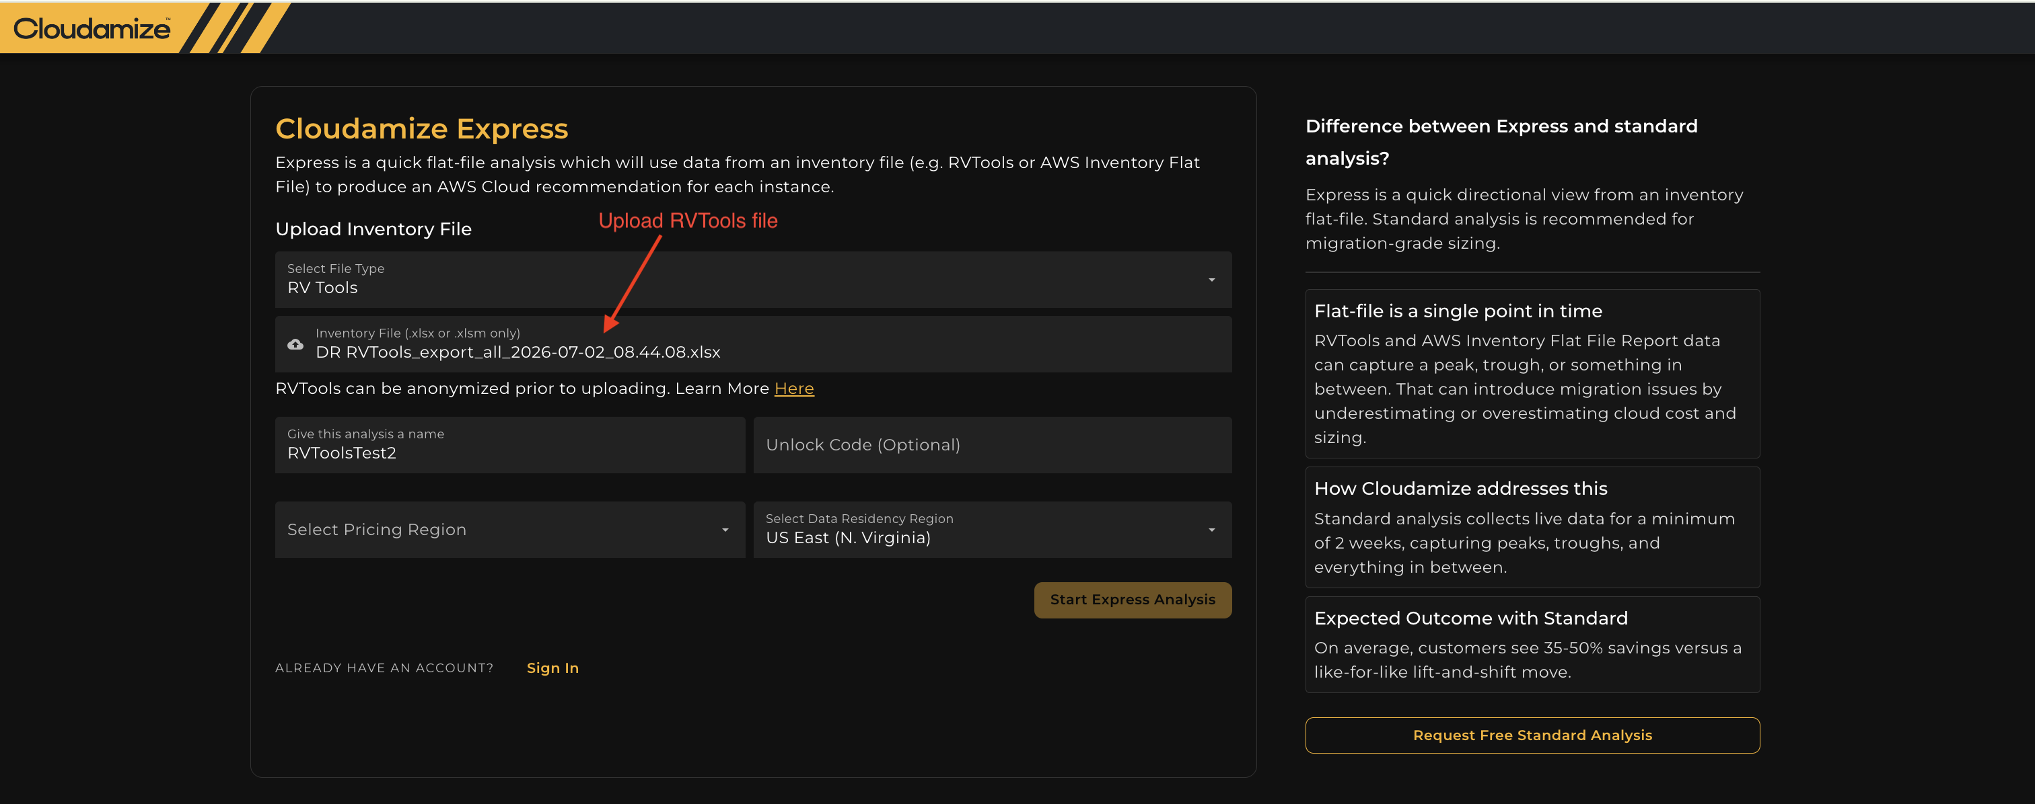Click 'How Cloudamize addresses this' heading

click(x=1460, y=489)
